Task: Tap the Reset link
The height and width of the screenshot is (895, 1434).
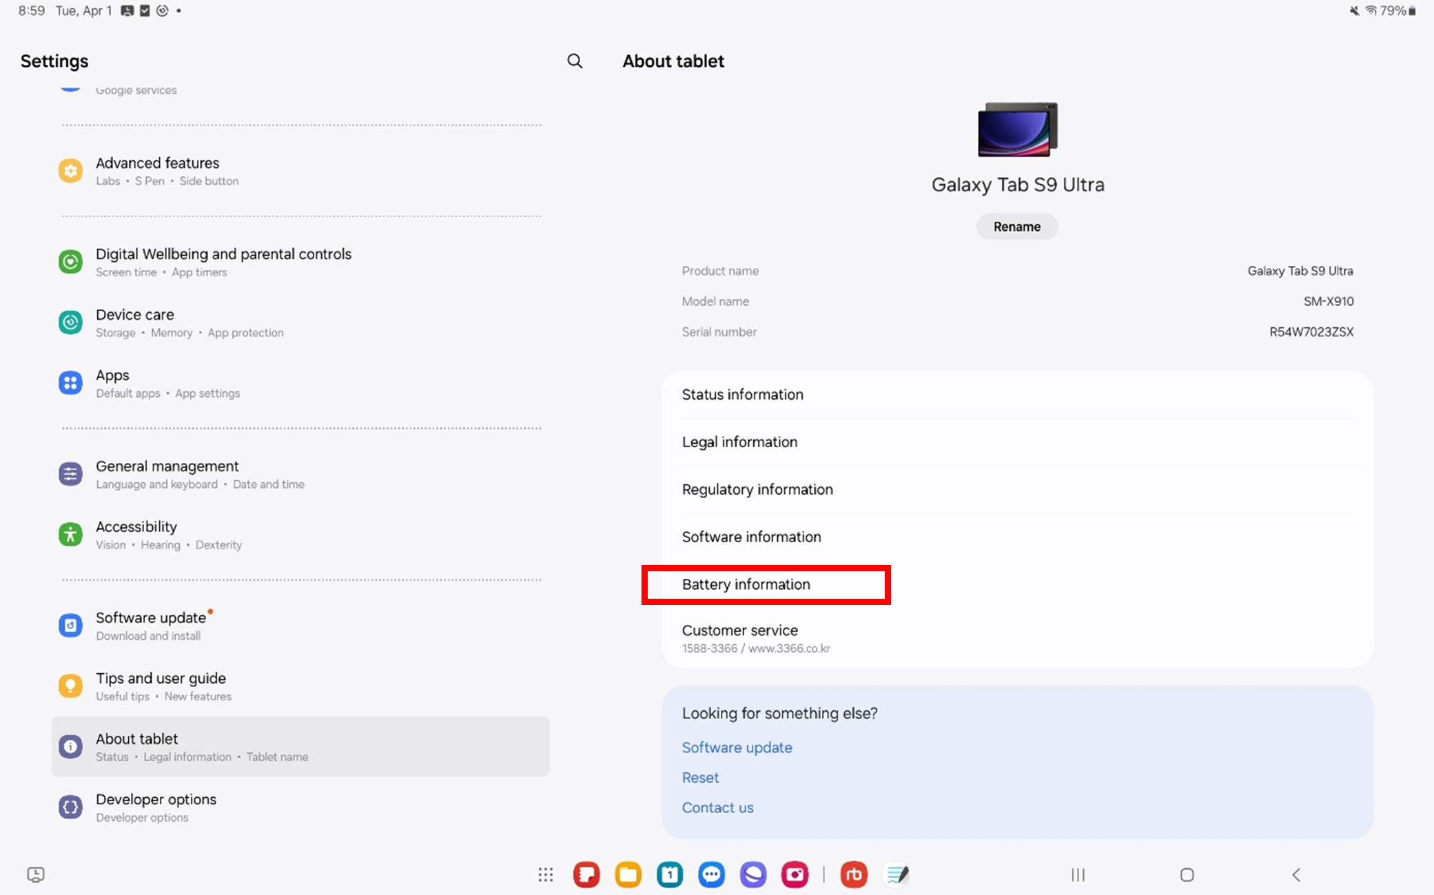Action: [700, 778]
